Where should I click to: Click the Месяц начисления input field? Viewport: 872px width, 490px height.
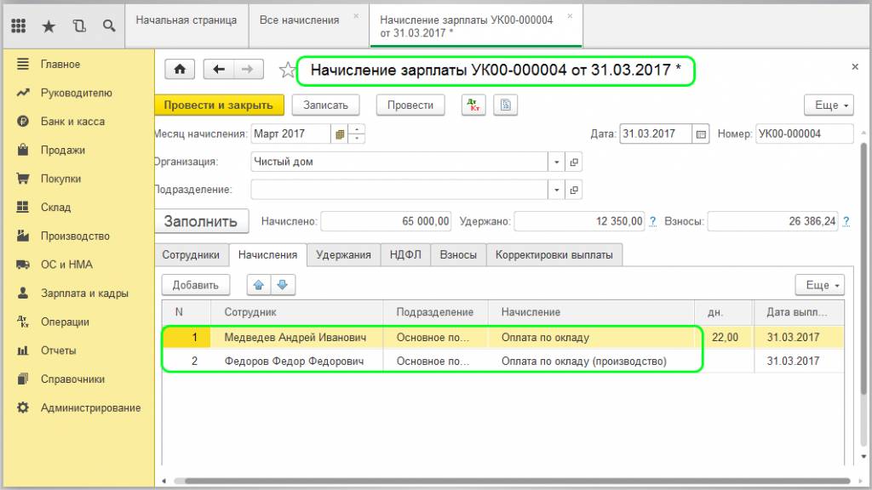290,134
